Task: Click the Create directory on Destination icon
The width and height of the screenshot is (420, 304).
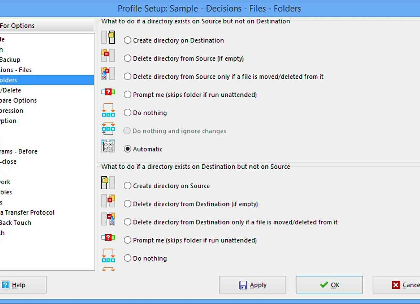Action: [x=108, y=37]
